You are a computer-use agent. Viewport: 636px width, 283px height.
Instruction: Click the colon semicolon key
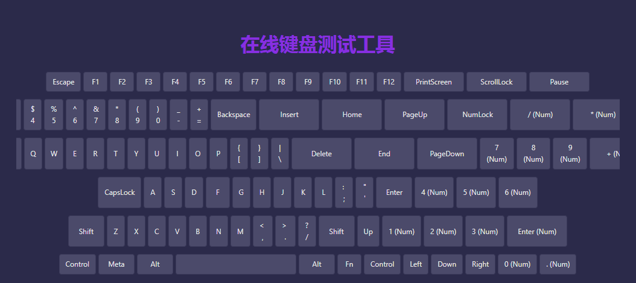(344, 192)
